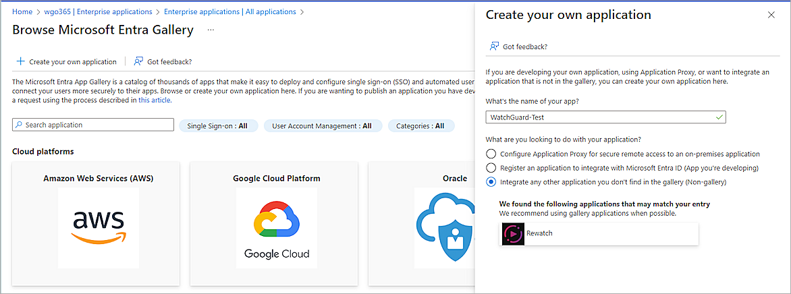This screenshot has width=791, height=294.
Task: Click the green checkmark in the name field
Action: click(x=719, y=117)
